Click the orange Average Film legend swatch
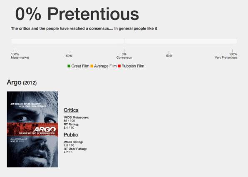 click(92, 66)
